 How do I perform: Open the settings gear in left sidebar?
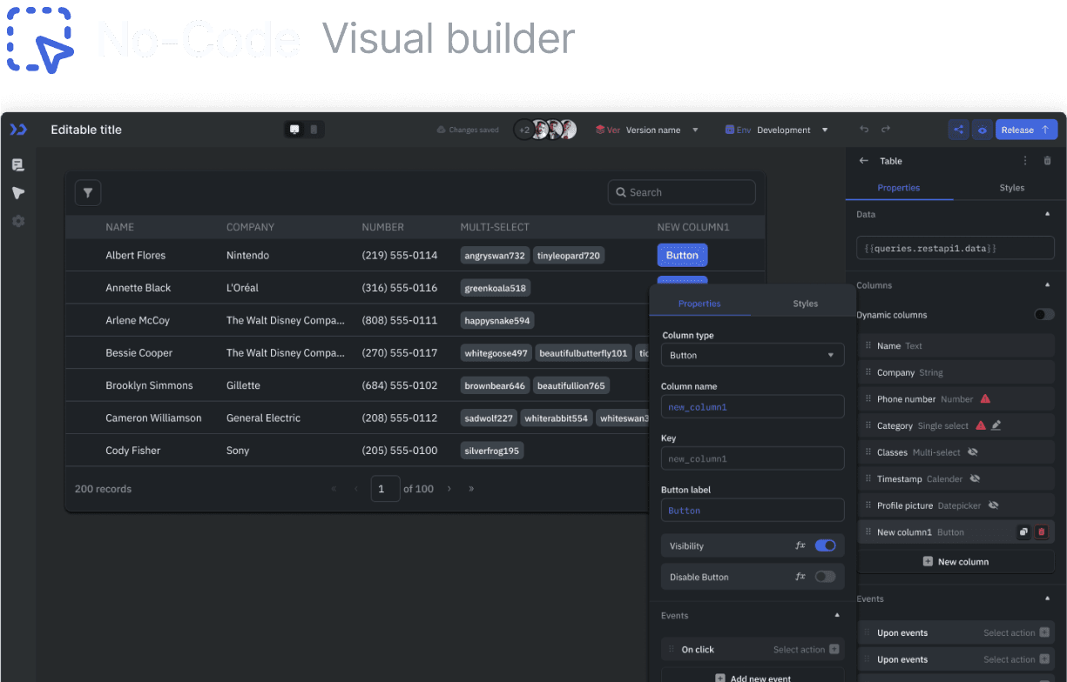(x=18, y=221)
